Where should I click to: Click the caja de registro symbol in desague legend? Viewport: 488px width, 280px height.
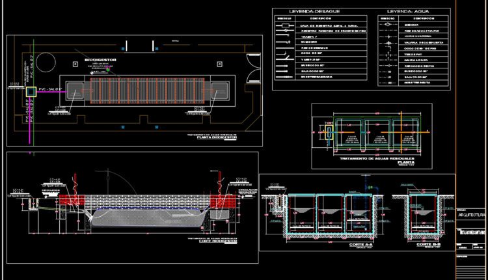pyautogui.click(x=285, y=25)
